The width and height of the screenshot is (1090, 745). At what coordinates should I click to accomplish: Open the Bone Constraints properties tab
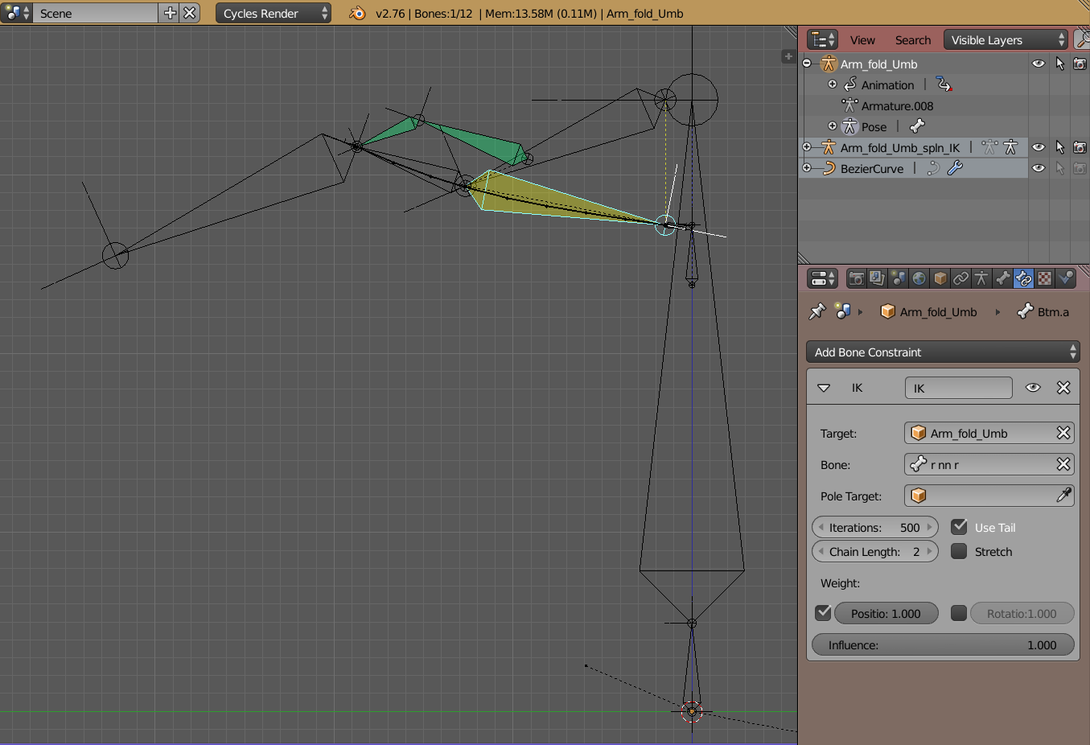tap(1023, 278)
